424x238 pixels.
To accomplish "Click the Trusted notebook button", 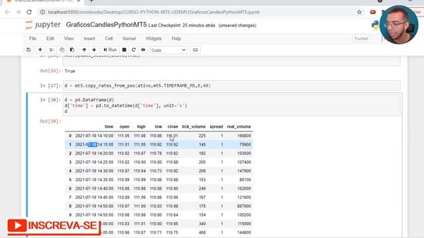I will coord(361,38).
